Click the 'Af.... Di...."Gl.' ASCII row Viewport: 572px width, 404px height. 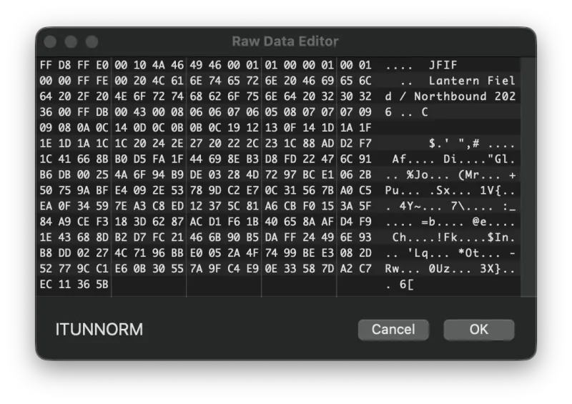pos(453,159)
